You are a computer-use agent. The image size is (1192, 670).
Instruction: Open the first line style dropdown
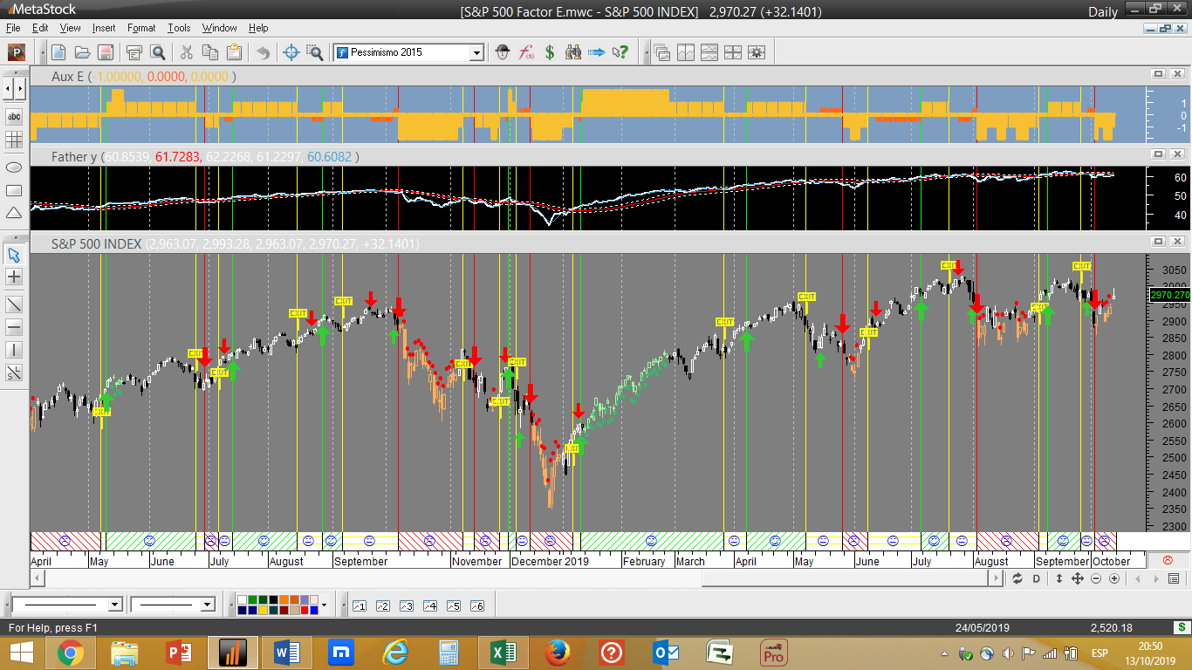pos(114,605)
